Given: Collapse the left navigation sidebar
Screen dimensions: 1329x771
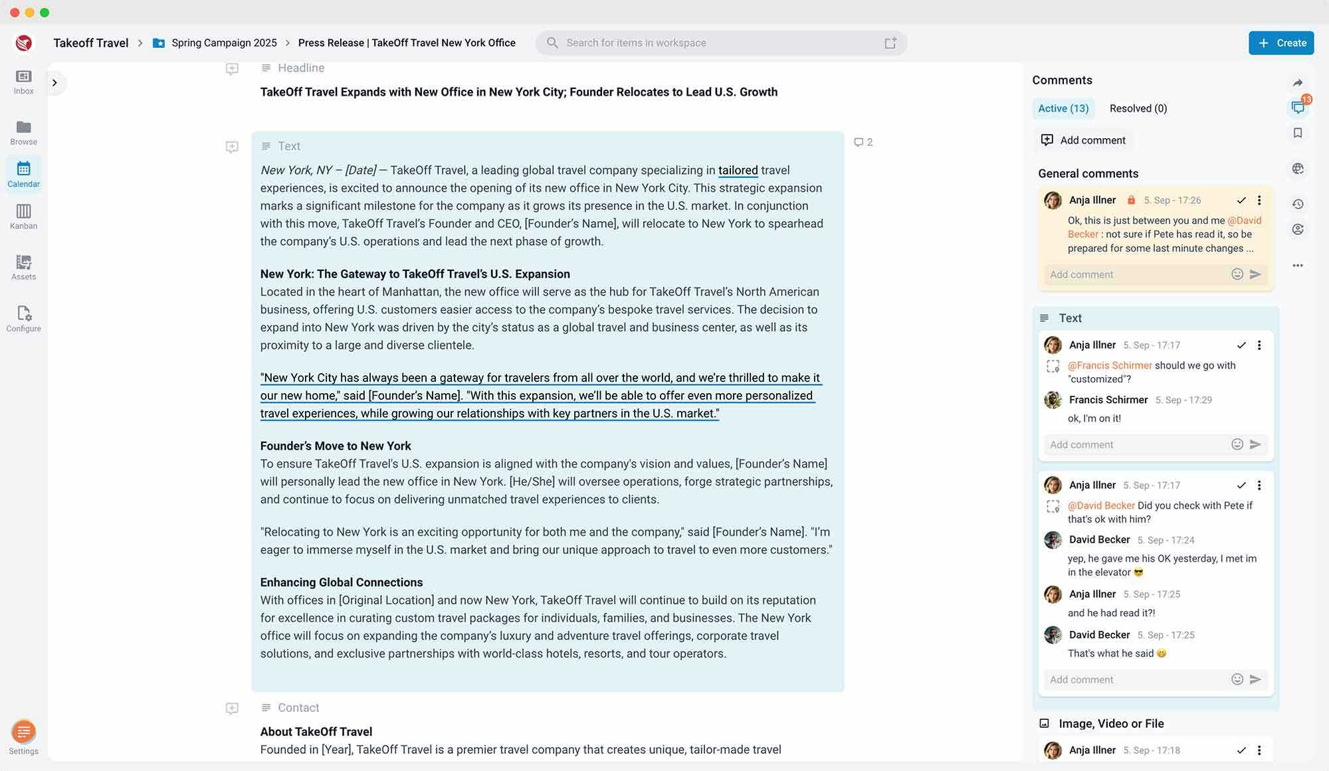Looking at the screenshot, I should point(54,82).
